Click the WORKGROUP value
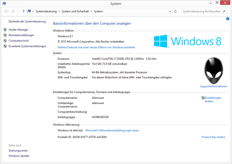Screen dimensions: 232x164 (x=100, y=117)
